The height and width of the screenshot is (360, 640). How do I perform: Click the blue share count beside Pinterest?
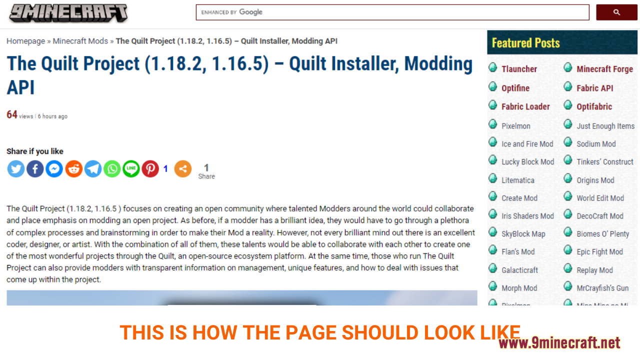pos(165,169)
